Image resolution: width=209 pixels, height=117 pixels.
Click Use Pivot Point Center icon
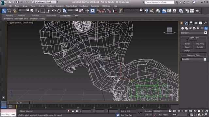[x=81, y=11]
